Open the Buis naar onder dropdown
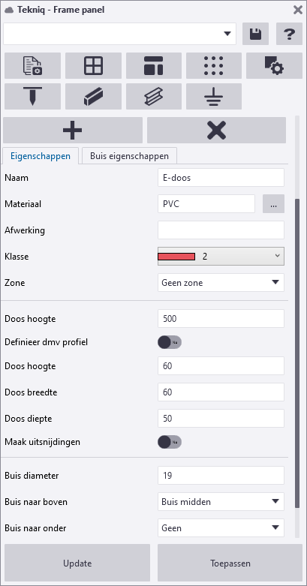This screenshot has height=586, width=307. point(221,527)
